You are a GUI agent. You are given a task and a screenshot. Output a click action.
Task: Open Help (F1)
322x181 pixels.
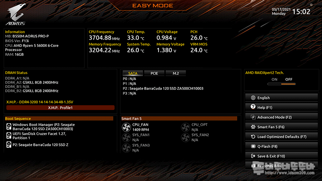tap(281, 107)
